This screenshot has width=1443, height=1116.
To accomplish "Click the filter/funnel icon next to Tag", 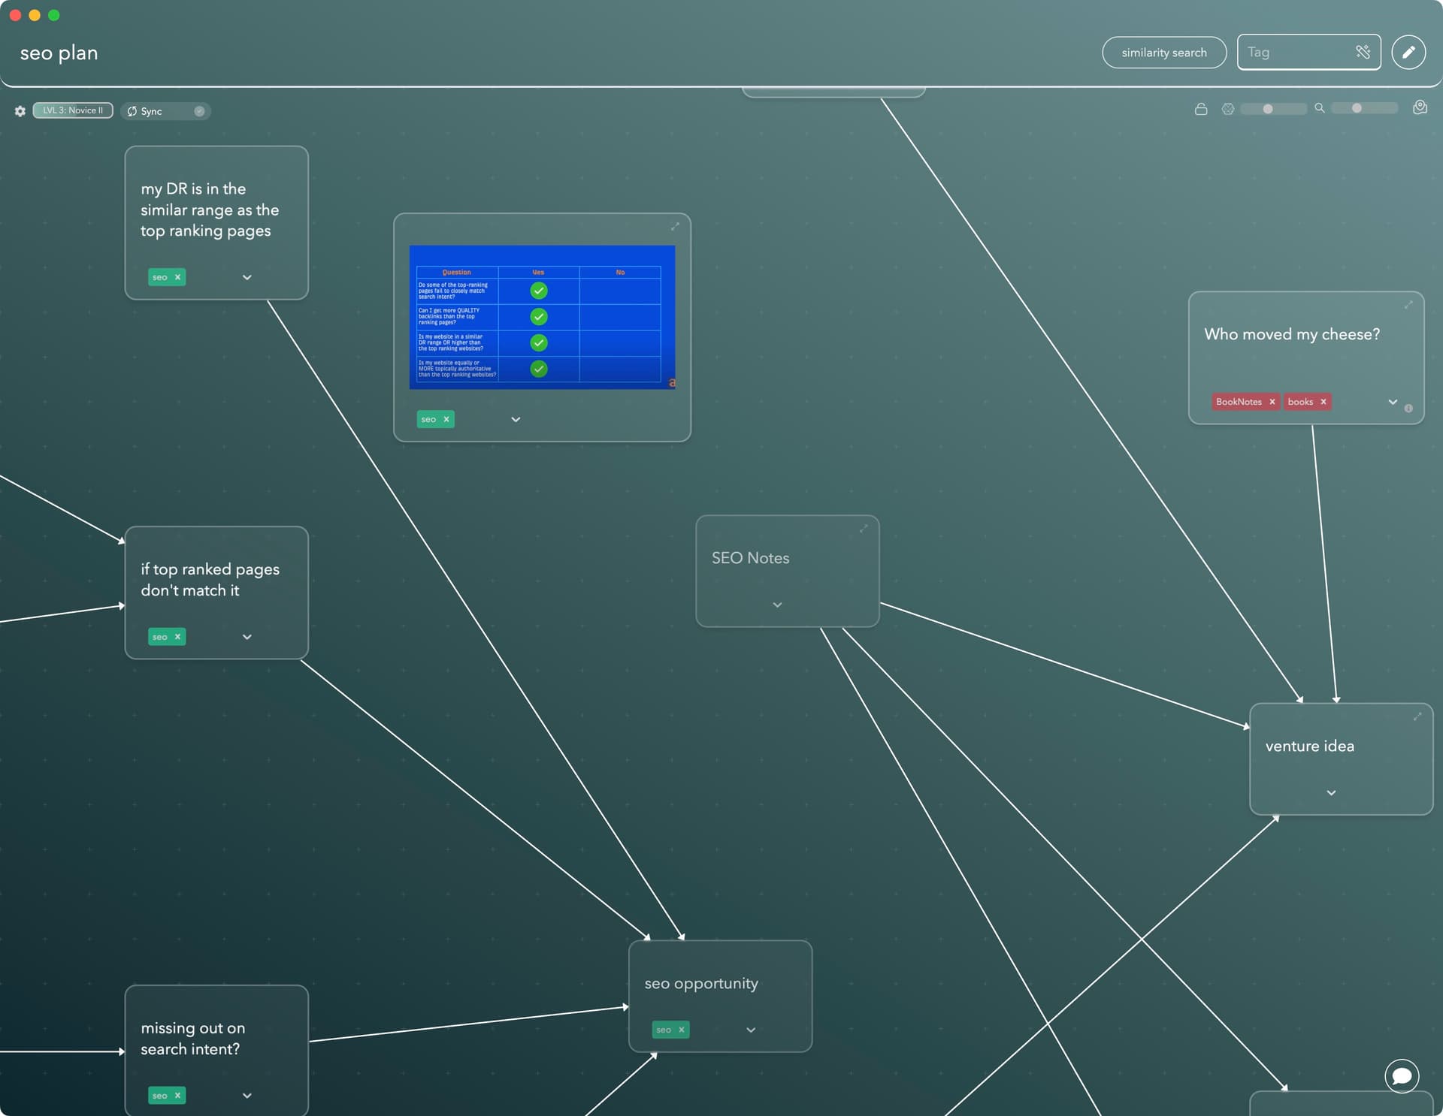I will [1361, 52].
